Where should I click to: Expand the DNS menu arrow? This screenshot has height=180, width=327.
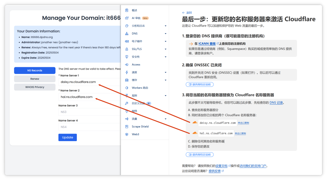(x=166, y=34)
